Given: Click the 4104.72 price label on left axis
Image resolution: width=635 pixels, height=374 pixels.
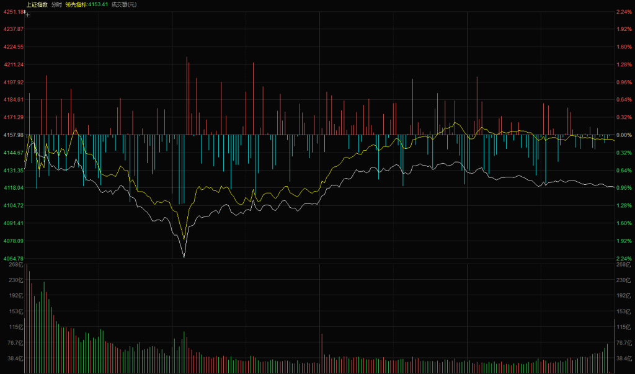Looking at the screenshot, I should pos(13,205).
